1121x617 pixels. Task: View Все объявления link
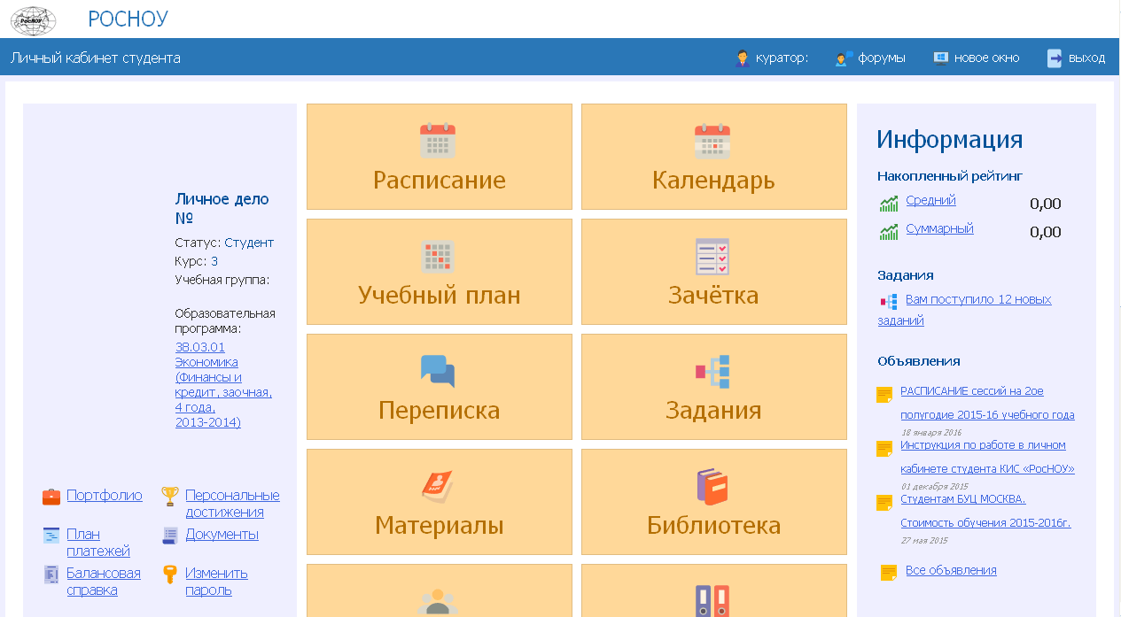click(950, 571)
